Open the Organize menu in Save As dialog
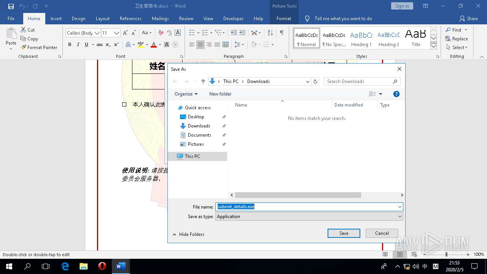 186,94
